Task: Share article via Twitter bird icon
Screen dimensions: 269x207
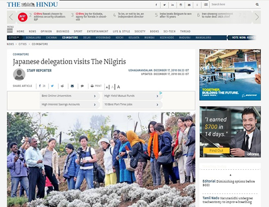Action: click(x=52, y=86)
